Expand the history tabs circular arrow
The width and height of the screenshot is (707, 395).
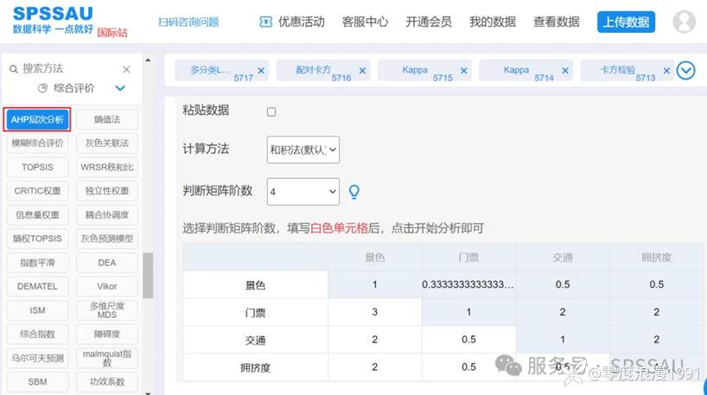pos(686,71)
